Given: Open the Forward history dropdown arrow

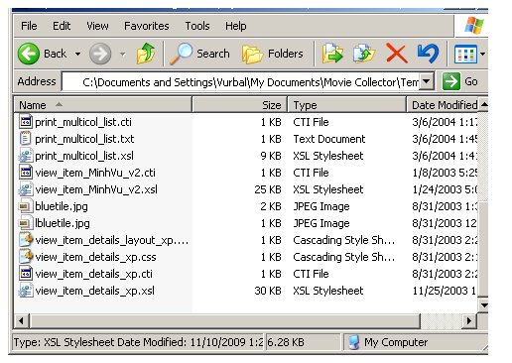Looking at the screenshot, I should pos(123,54).
